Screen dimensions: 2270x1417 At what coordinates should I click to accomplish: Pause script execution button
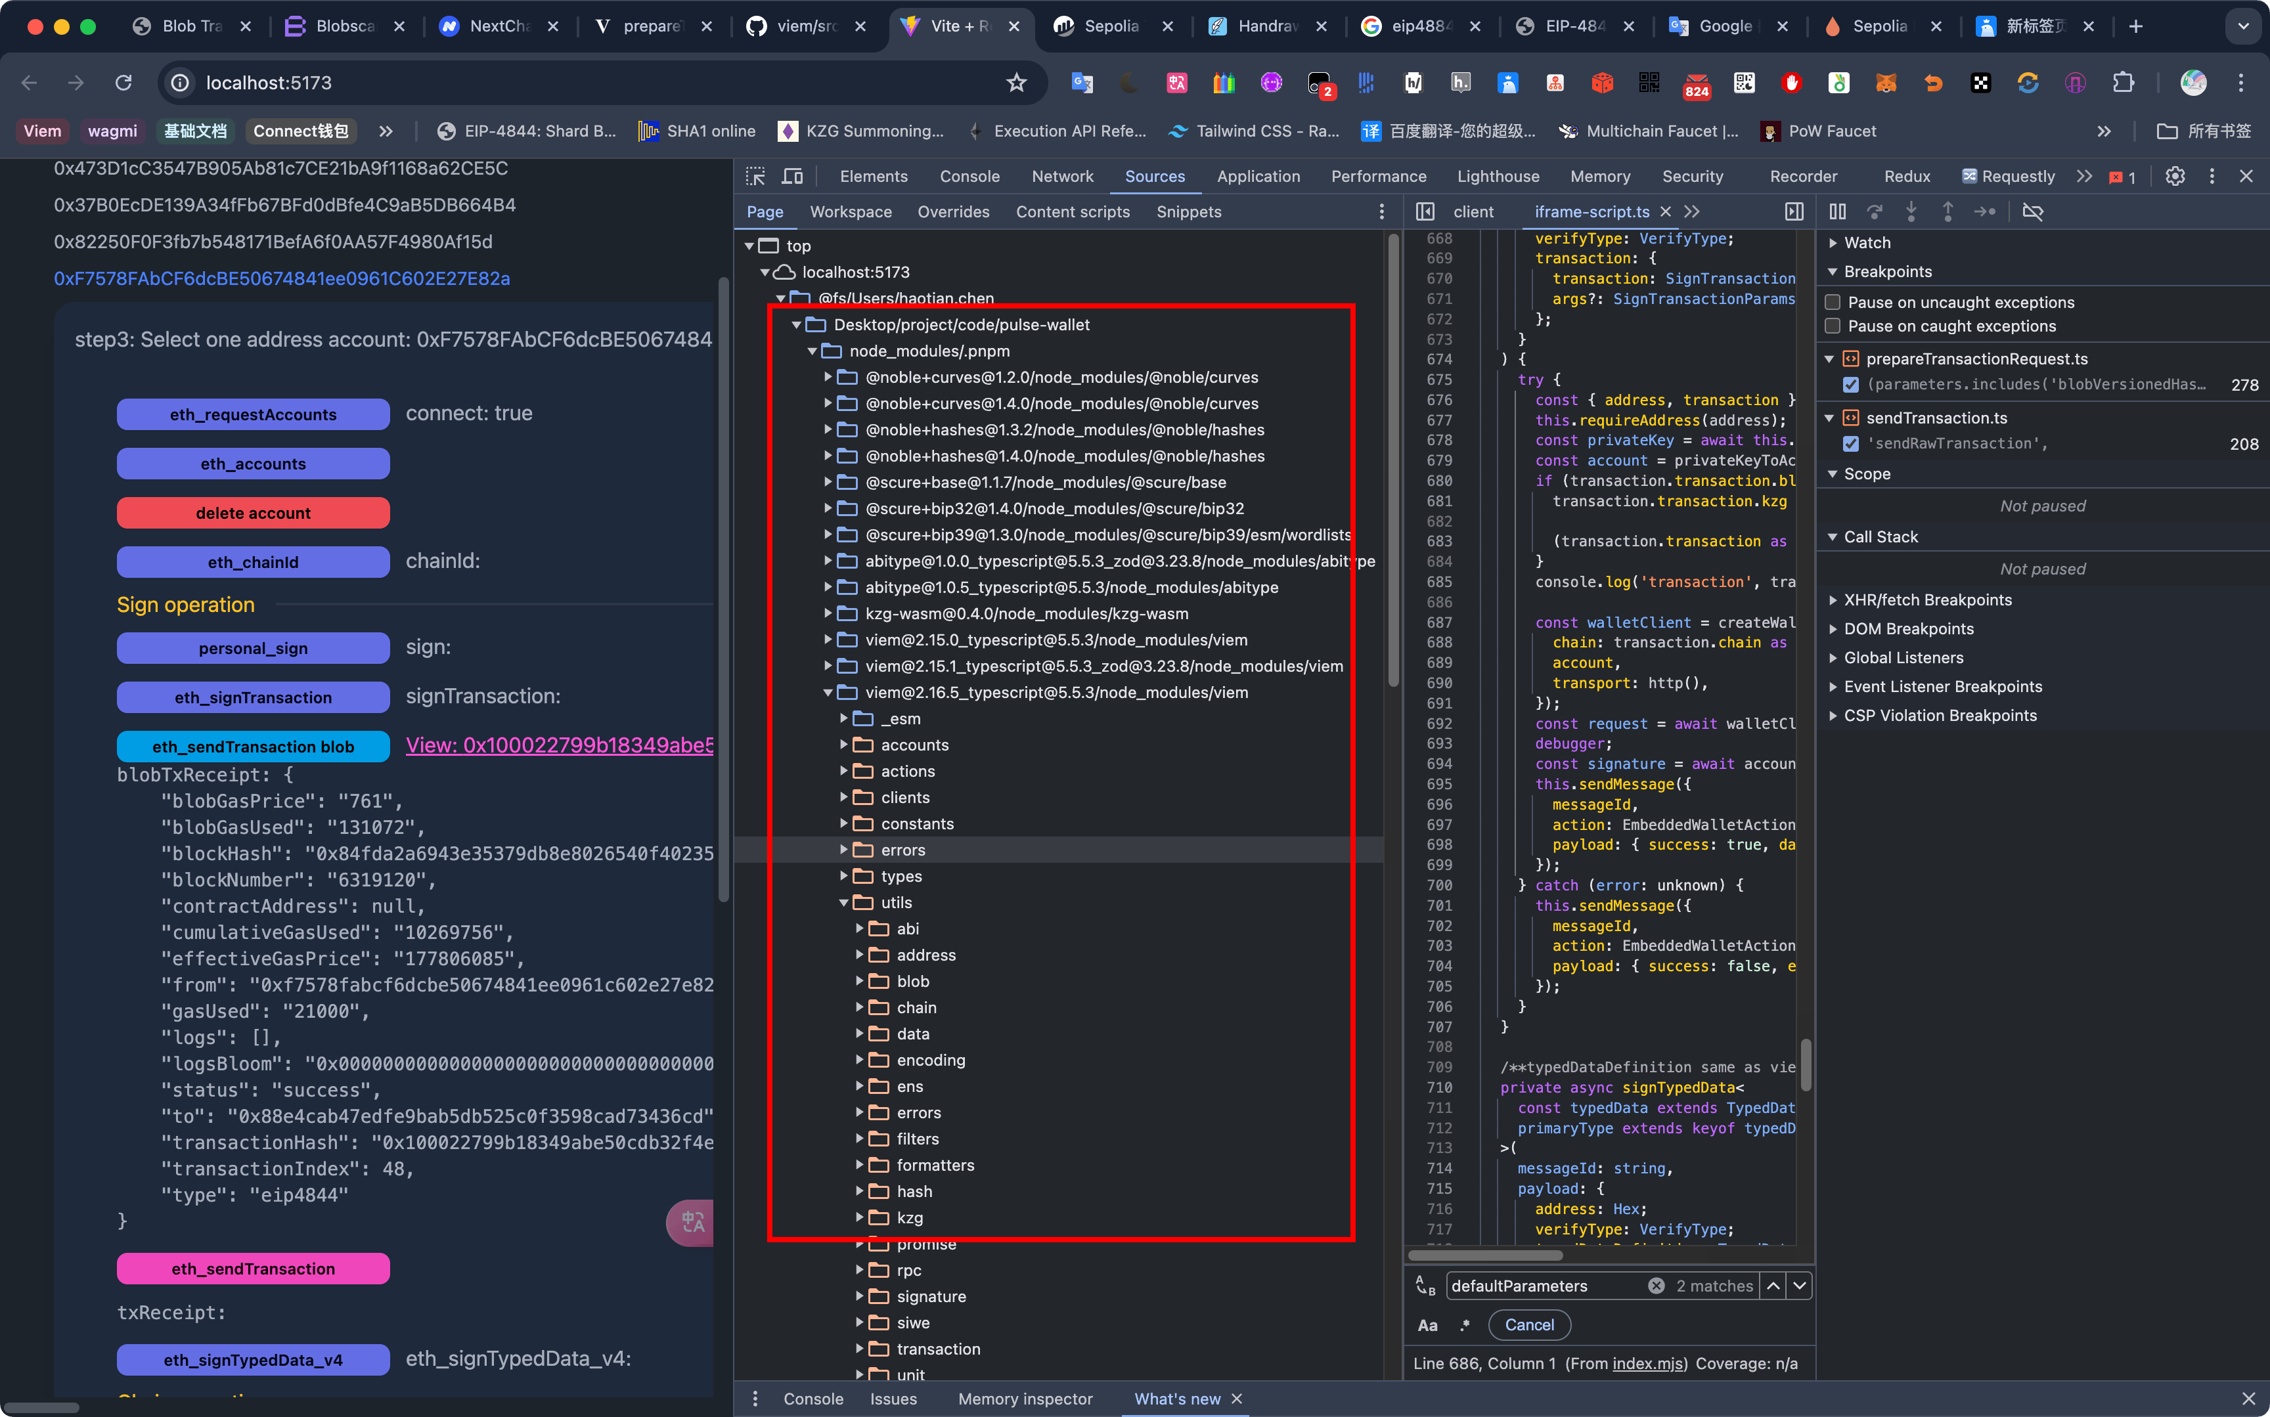(1838, 212)
